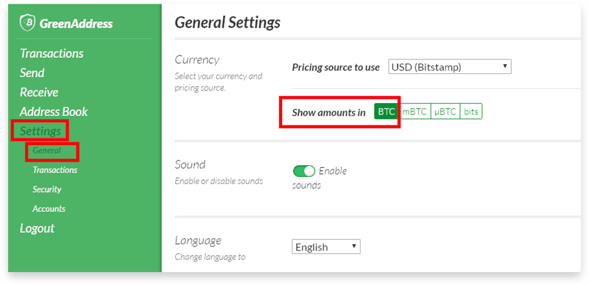Viewport: 589px width, 285px height.
Task: Select BTC as the display unit
Action: (387, 112)
